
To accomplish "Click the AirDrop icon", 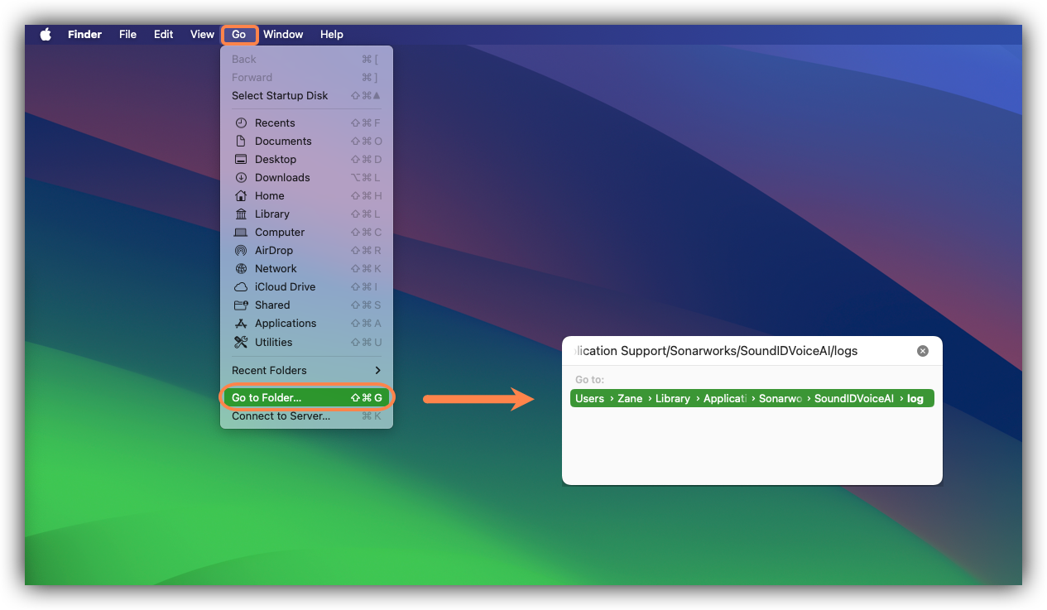I will pos(241,251).
